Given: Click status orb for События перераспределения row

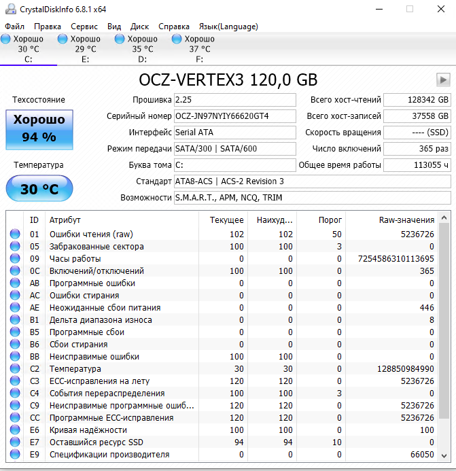Looking at the screenshot, I should [15, 394].
